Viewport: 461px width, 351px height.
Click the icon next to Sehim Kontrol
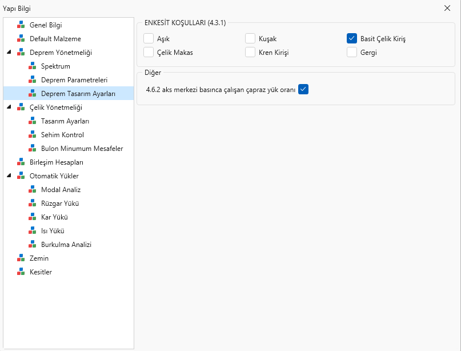point(32,135)
